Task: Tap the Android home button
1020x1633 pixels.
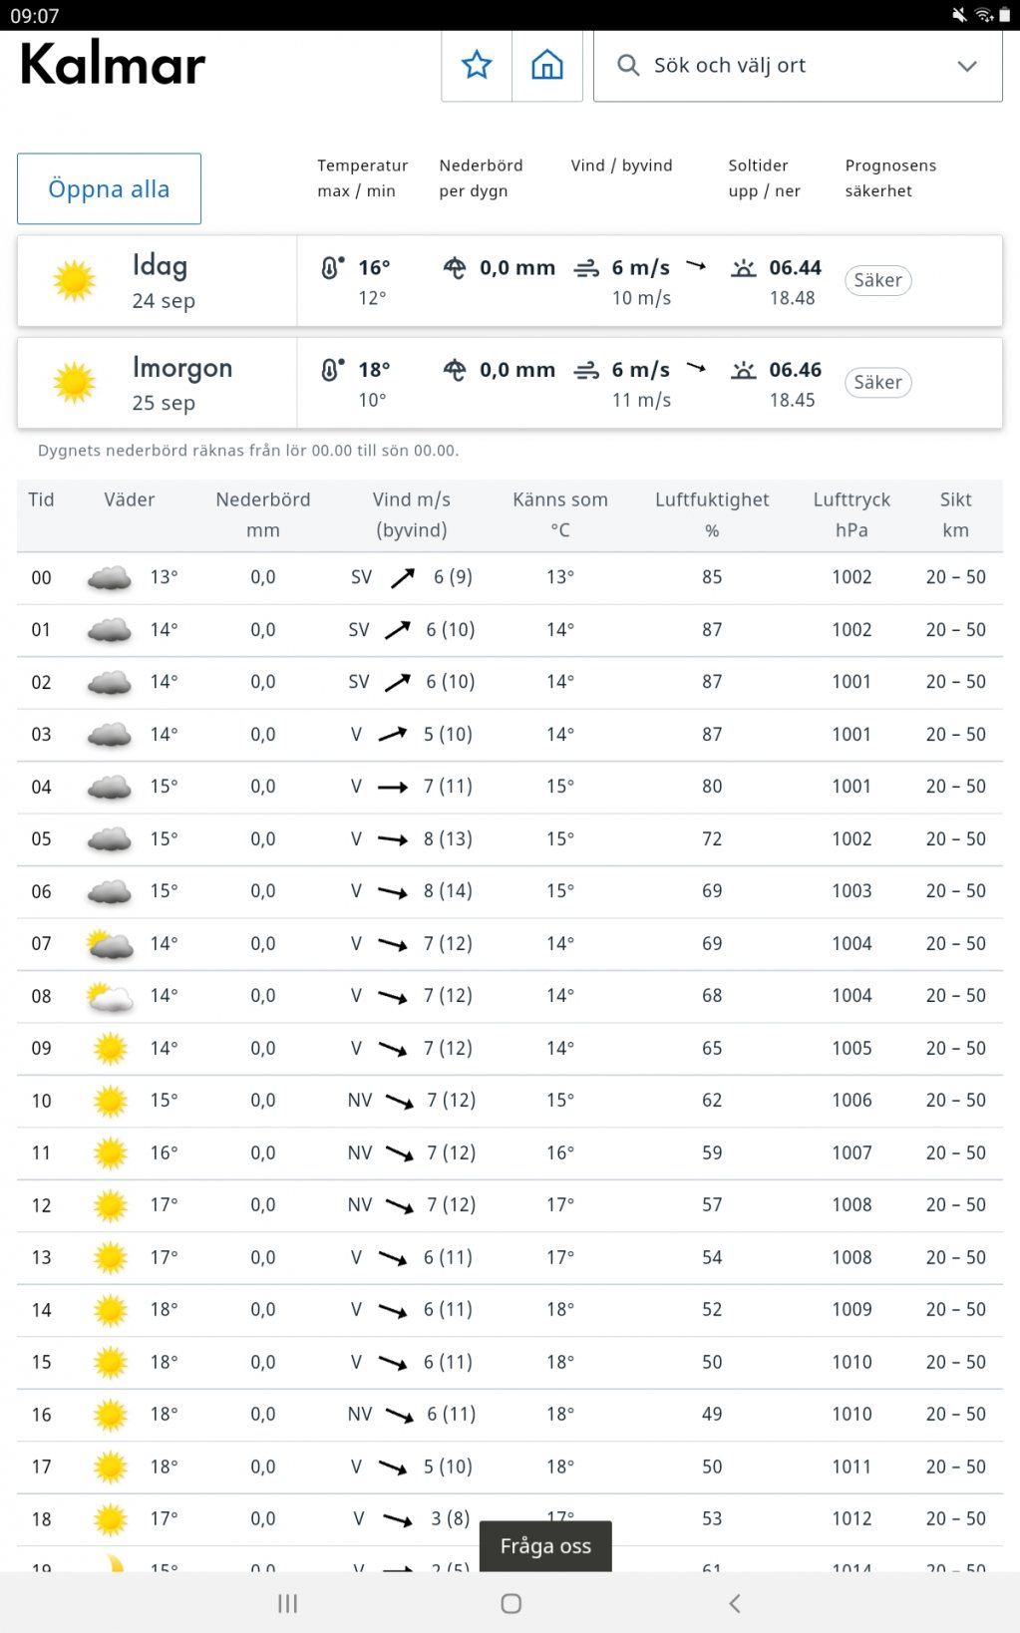Action: point(510,1603)
